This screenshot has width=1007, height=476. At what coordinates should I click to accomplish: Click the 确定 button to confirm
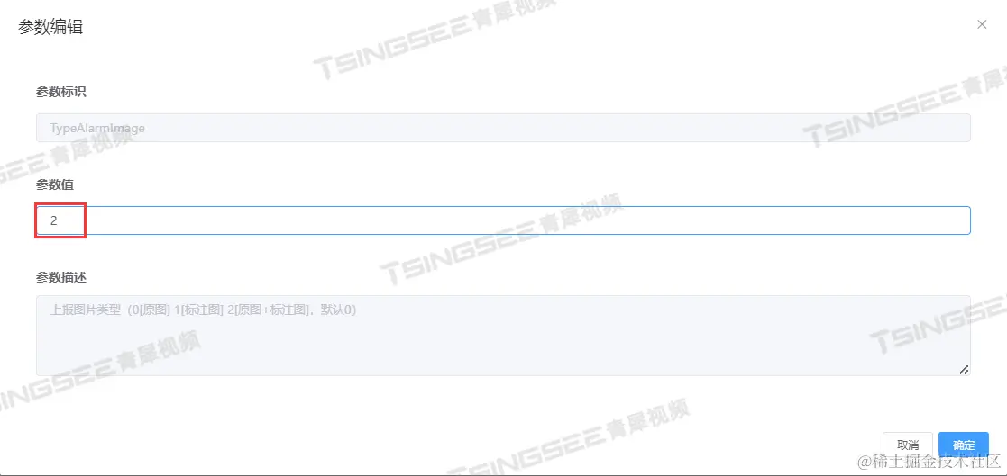[964, 445]
